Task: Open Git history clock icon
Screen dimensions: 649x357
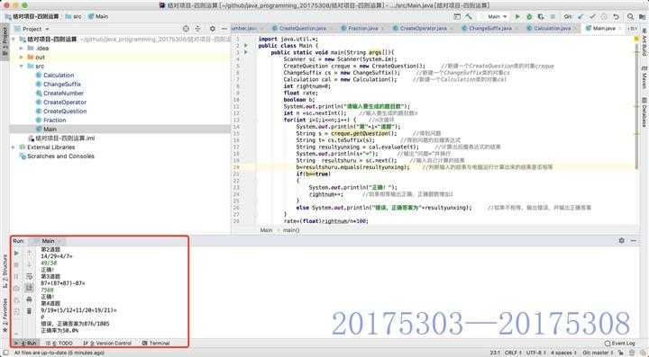Action: (x=604, y=16)
